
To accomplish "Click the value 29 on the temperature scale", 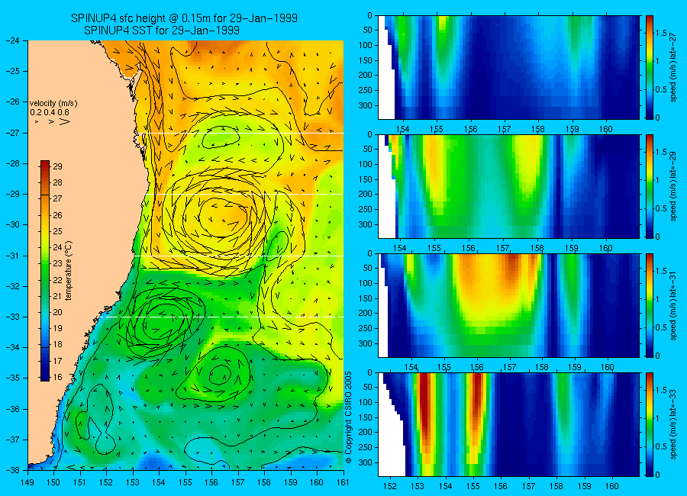I will tap(57, 166).
